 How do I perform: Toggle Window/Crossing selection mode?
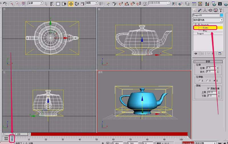[x=64, y=4]
